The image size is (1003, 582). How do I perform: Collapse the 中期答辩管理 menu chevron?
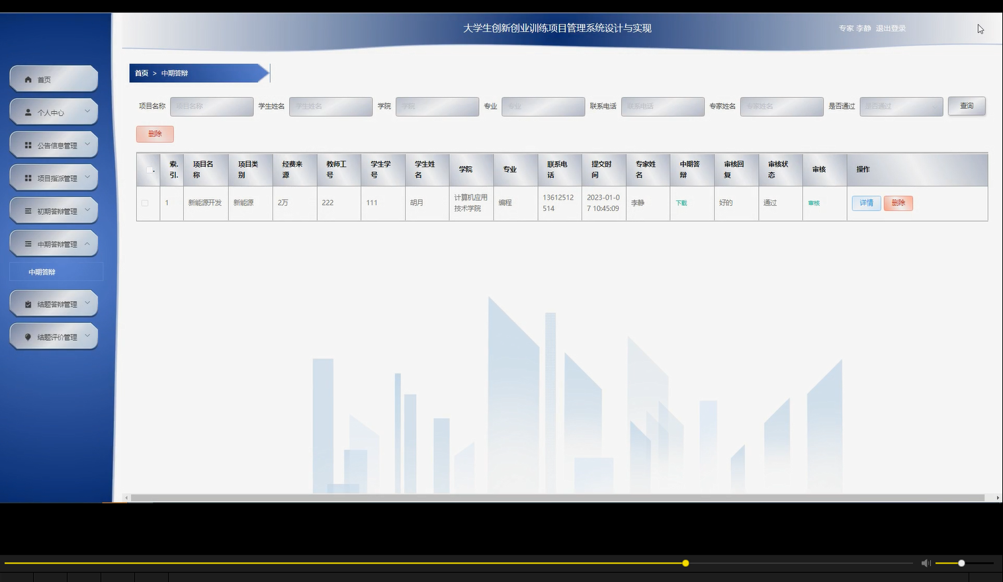[87, 243]
